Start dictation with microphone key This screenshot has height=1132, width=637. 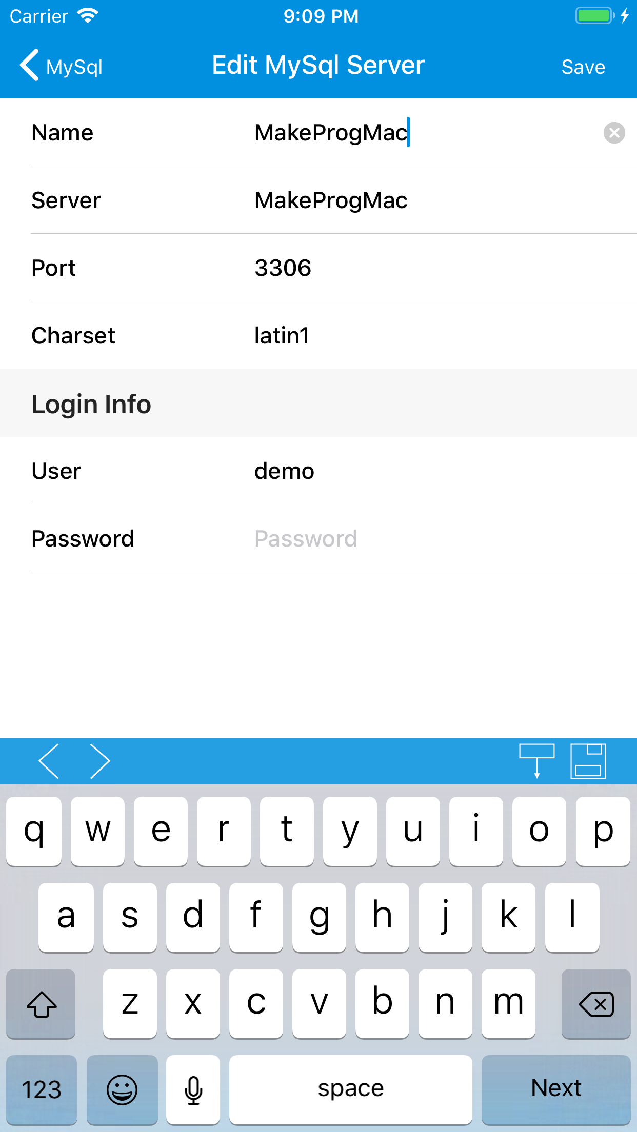193,1089
